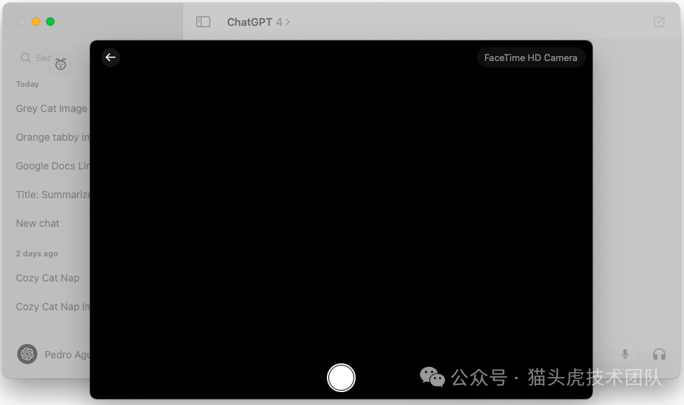
Task: Click the microphone dictation icon
Action: pyautogui.click(x=624, y=354)
